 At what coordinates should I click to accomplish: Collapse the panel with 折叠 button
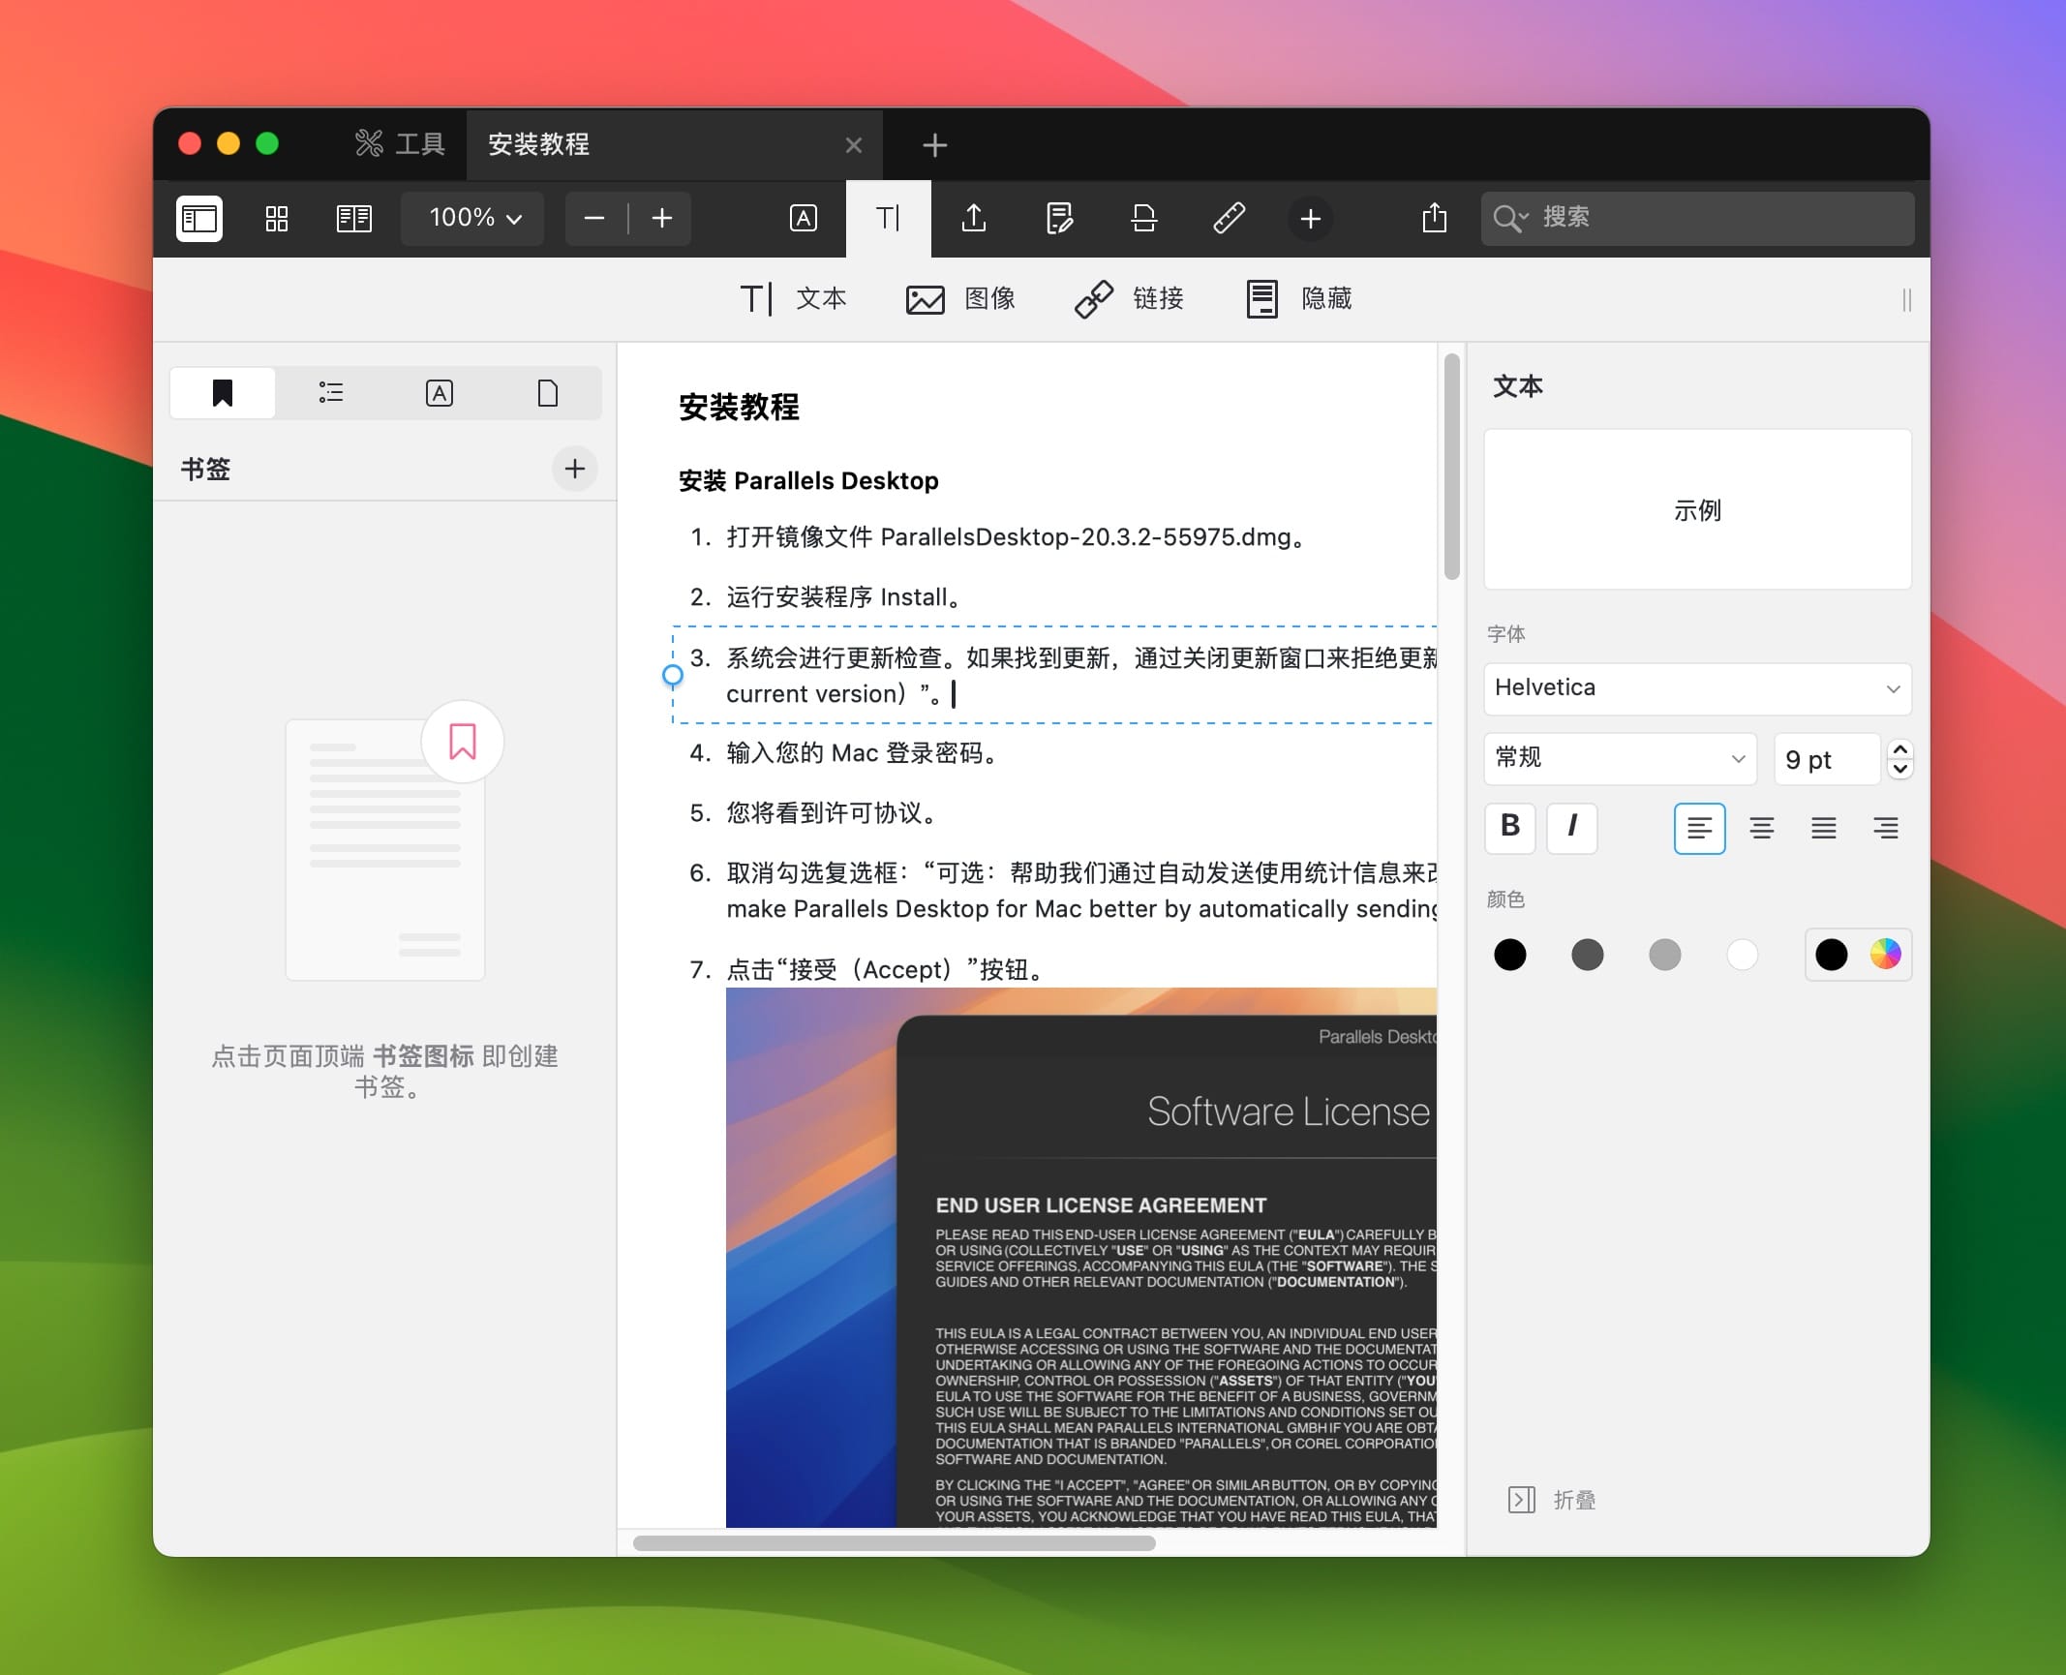click(x=1553, y=1500)
